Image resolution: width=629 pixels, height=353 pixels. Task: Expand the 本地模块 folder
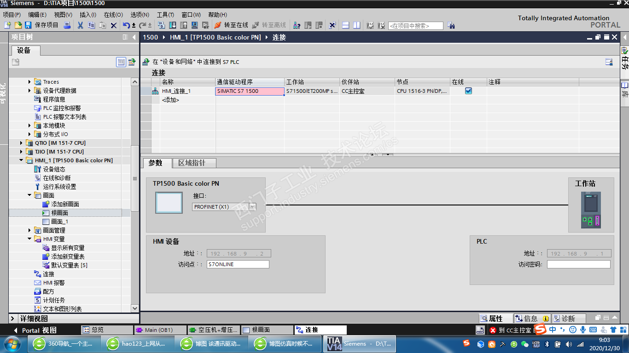tap(30, 125)
